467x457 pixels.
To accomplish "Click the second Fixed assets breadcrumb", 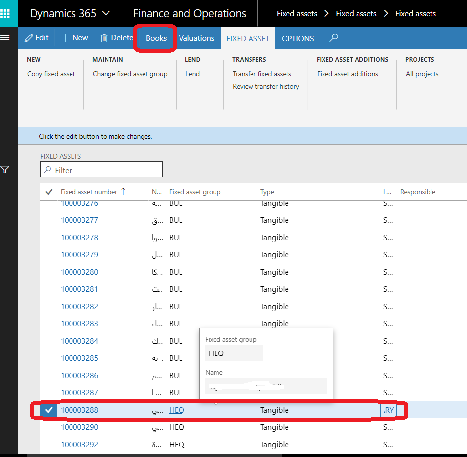I will [x=356, y=14].
